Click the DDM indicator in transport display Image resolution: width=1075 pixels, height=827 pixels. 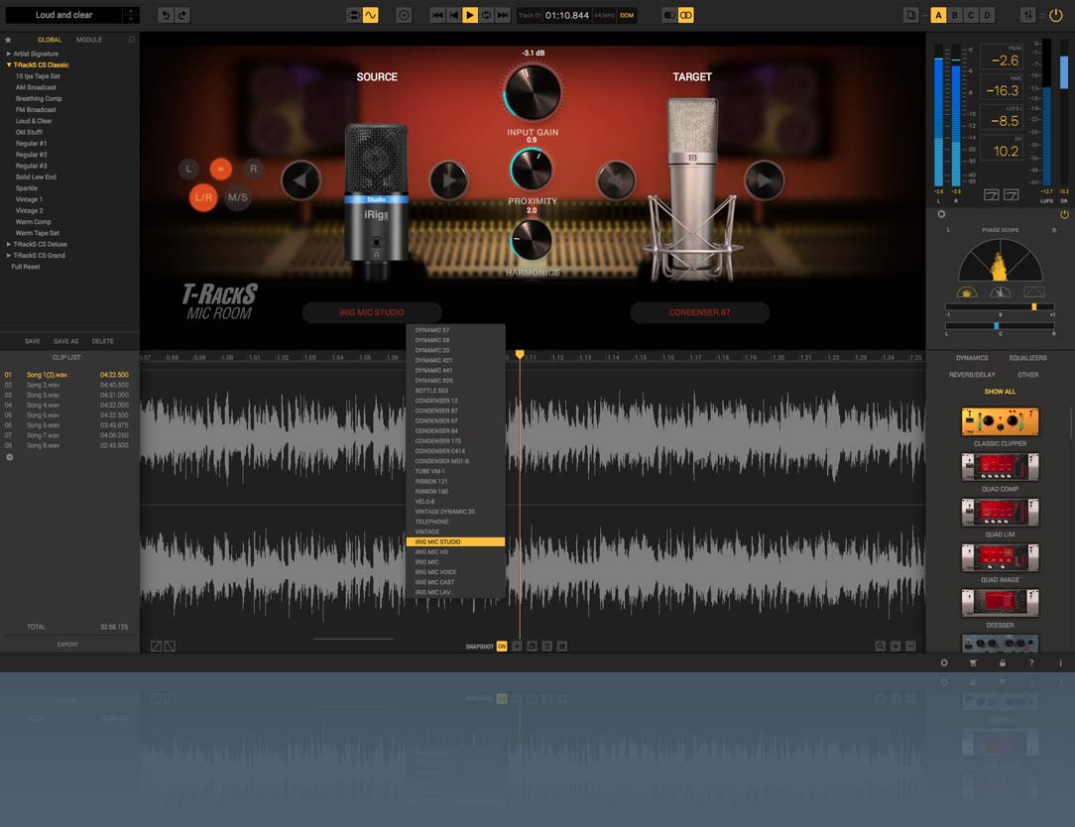[x=627, y=15]
